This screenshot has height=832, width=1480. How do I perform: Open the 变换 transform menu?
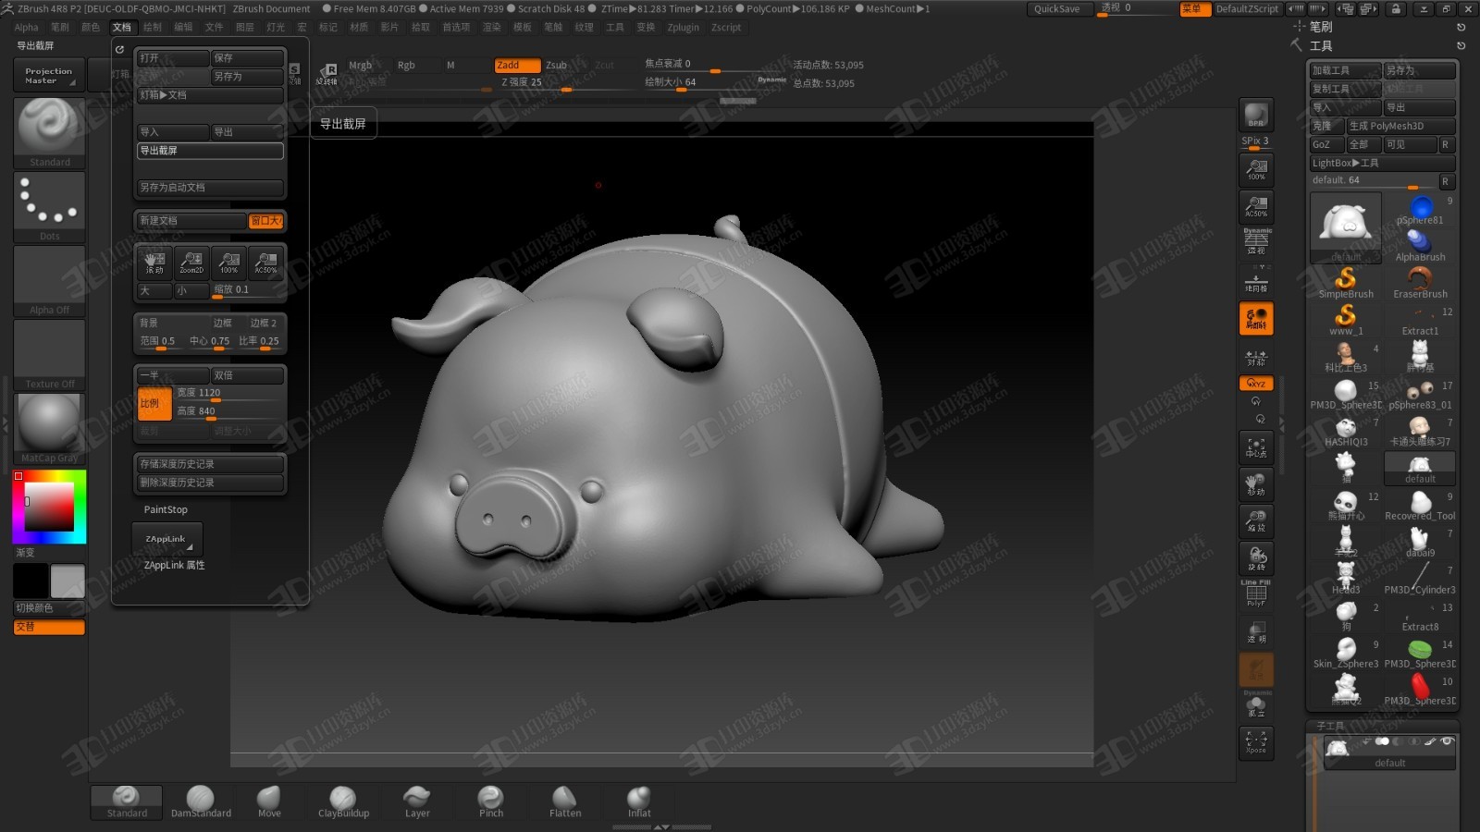646,28
